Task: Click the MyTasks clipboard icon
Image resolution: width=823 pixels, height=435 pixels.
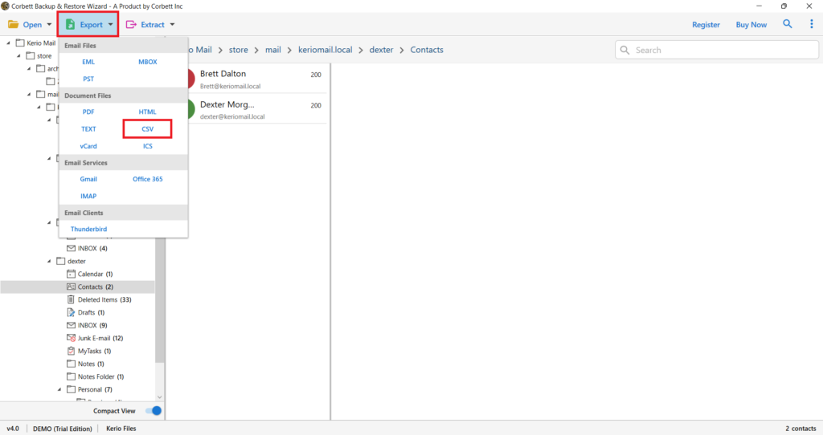Action: (x=71, y=351)
